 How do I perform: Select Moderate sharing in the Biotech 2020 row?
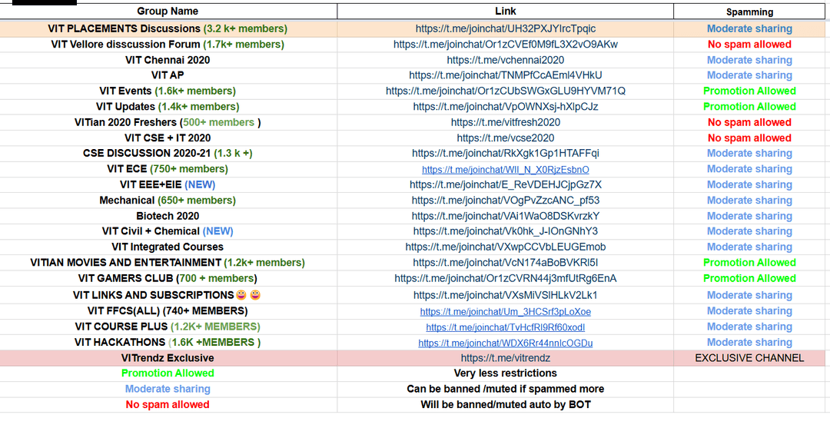tap(749, 216)
